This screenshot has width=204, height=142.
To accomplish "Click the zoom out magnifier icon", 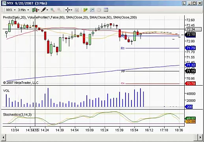I will click(x=59, y=10).
